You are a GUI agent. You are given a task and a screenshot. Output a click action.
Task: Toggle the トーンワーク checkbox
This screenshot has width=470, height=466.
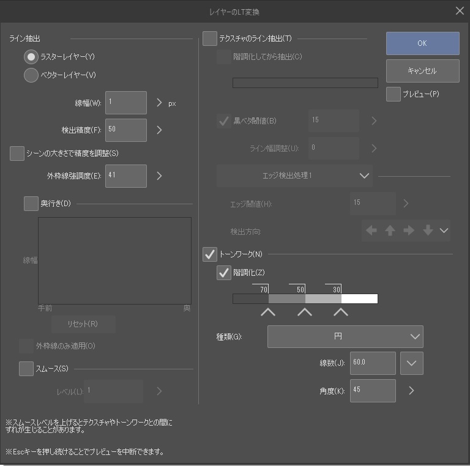tap(210, 254)
